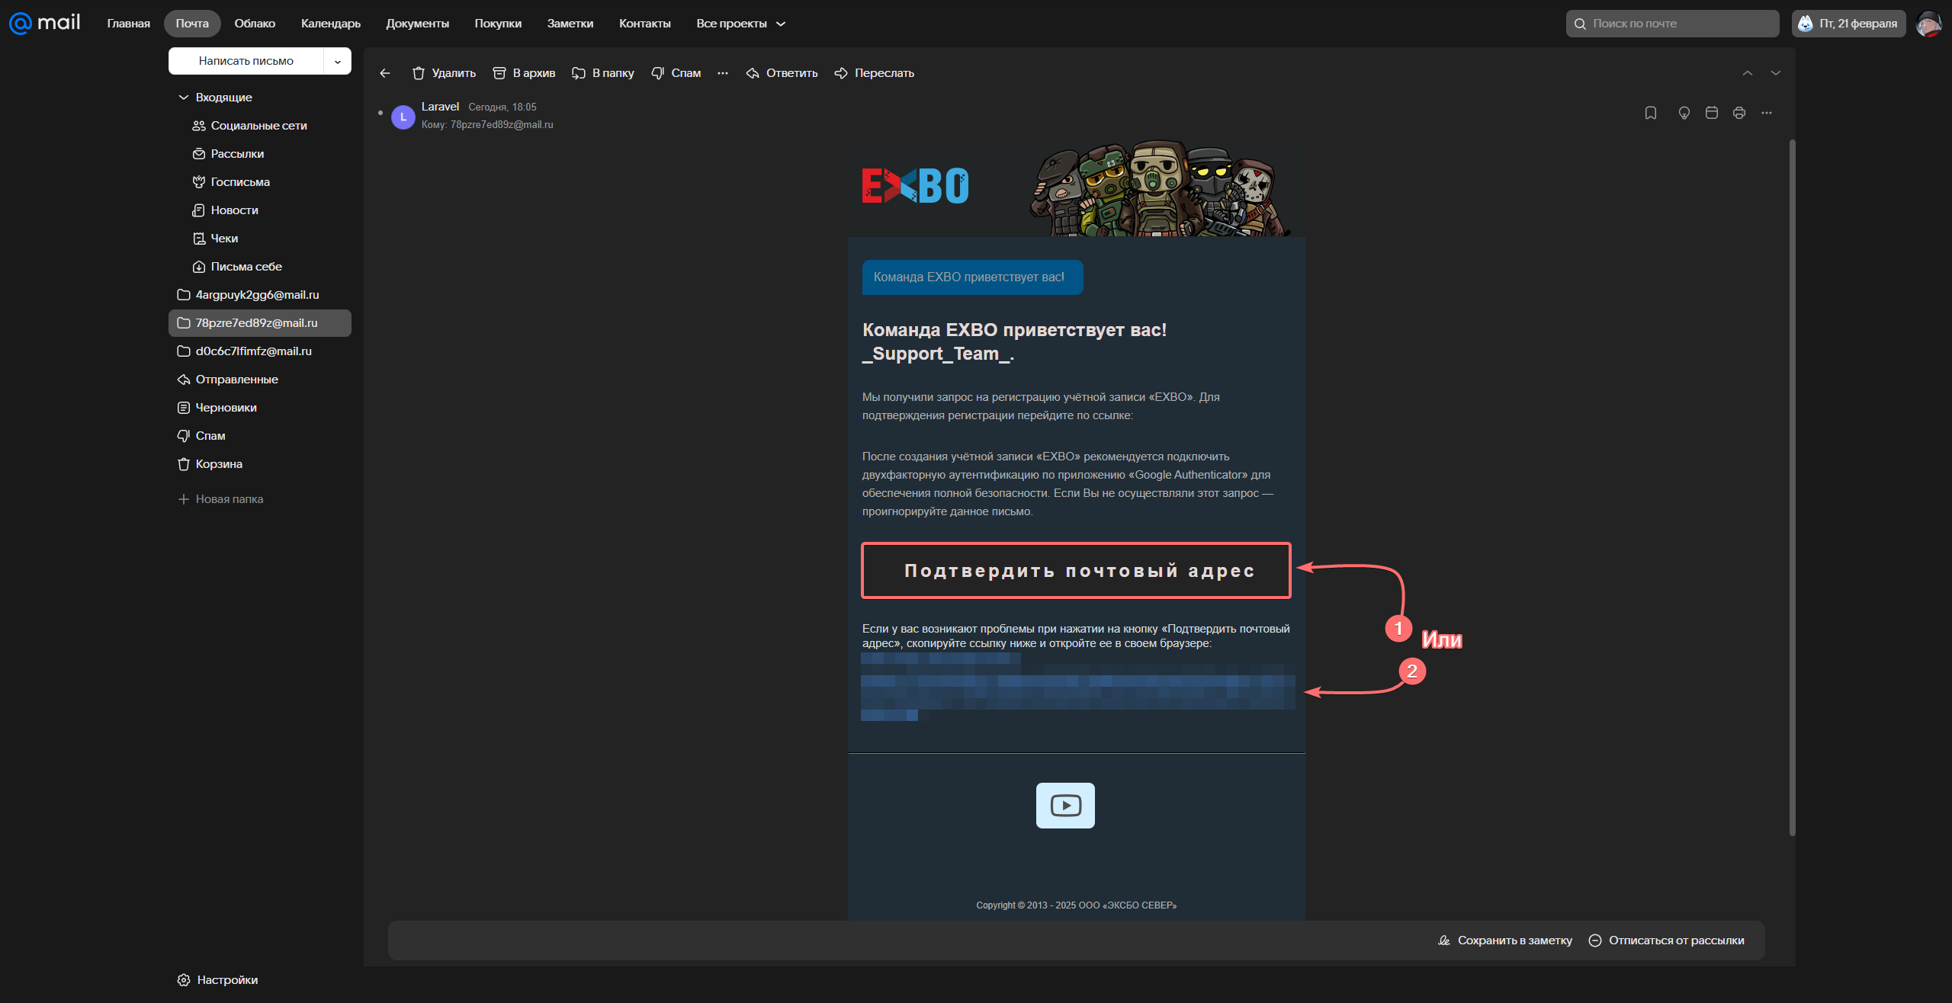
Task: Go to the next email arrow
Action: [1776, 73]
